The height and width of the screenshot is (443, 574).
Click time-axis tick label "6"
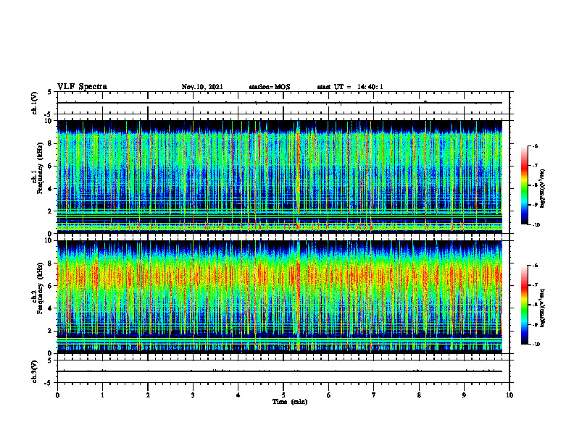click(328, 395)
